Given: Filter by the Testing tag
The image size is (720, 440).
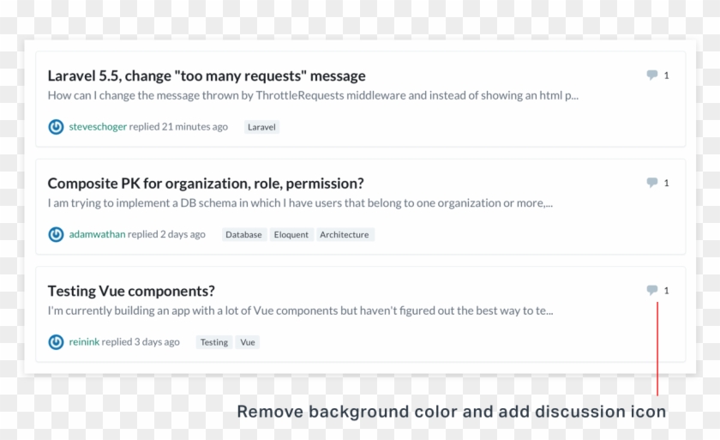Looking at the screenshot, I should coord(214,342).
